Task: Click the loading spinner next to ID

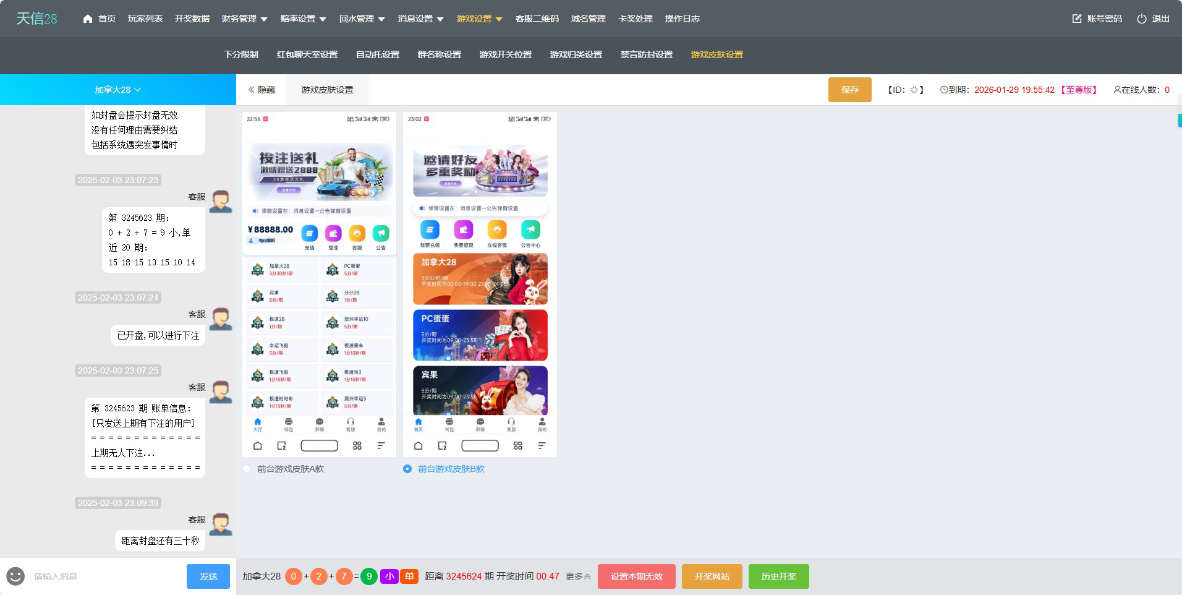Action: tap(914, 90)
